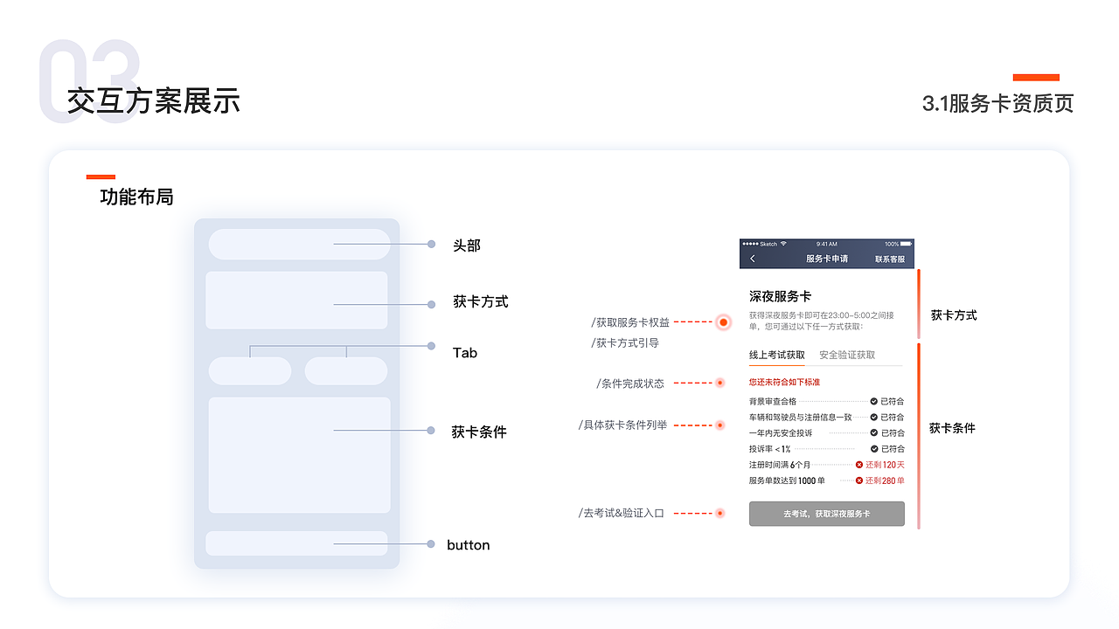The height and width of the screenshot is (629, 1119).
Task: Click 获卡条件 label right of phone
Action: pos(952,428)
